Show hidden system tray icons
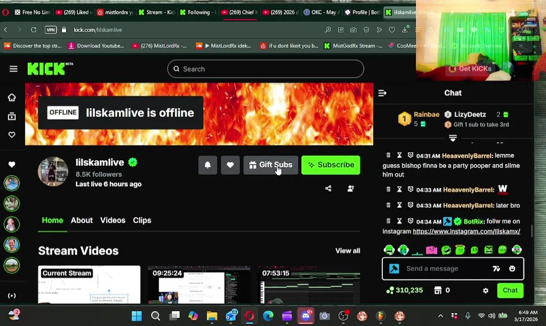 (440, 316)
